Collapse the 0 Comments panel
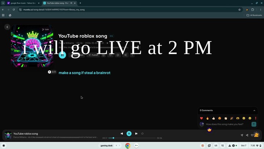Viewport: 264px width, 149px height. click(254, 110)
